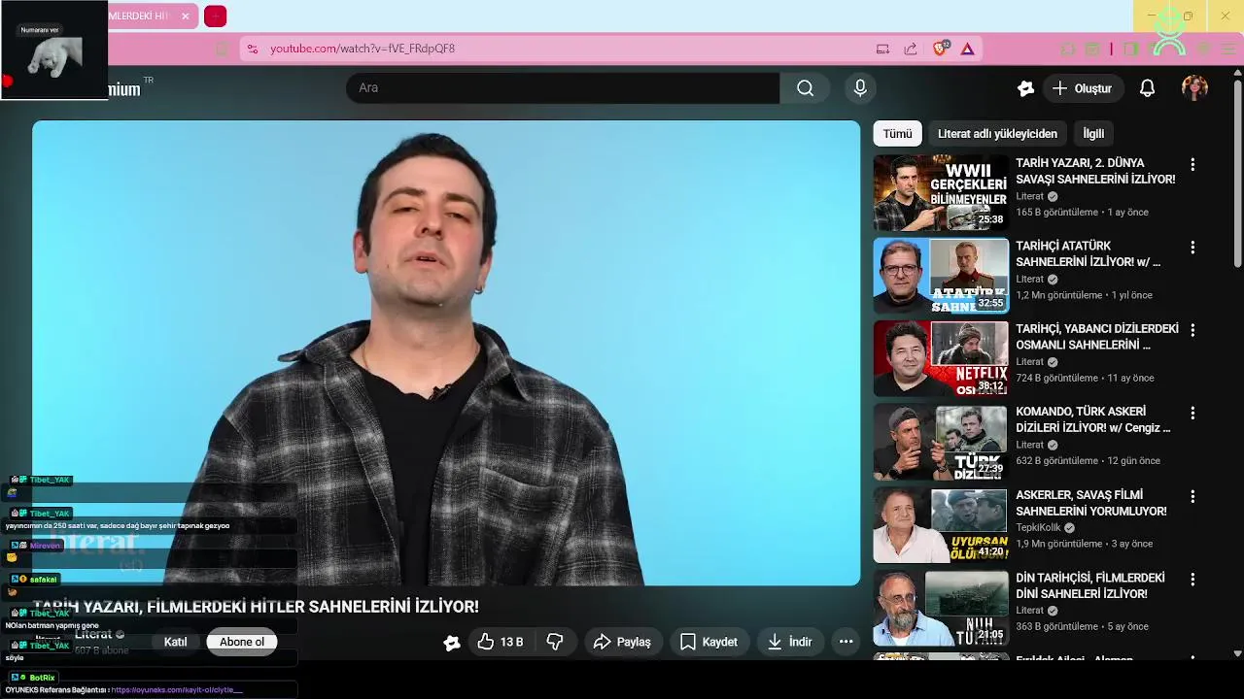Open WWII Gerçekleri thumbnail 25:38
The image size is (1244, 699).
point(941,192)
